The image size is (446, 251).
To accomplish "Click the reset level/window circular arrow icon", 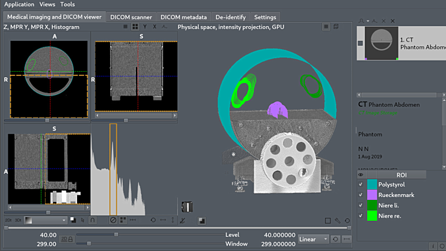I will point(336,239).
